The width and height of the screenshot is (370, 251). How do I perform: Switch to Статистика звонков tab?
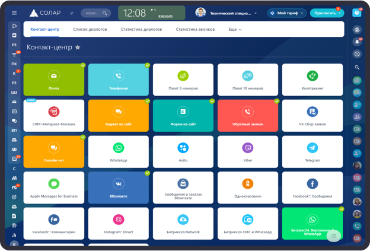pos(195,30)
